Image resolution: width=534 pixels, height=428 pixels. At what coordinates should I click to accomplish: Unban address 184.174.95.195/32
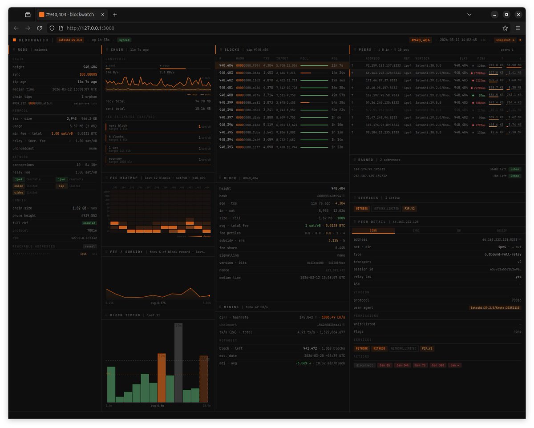pos(515,169)
